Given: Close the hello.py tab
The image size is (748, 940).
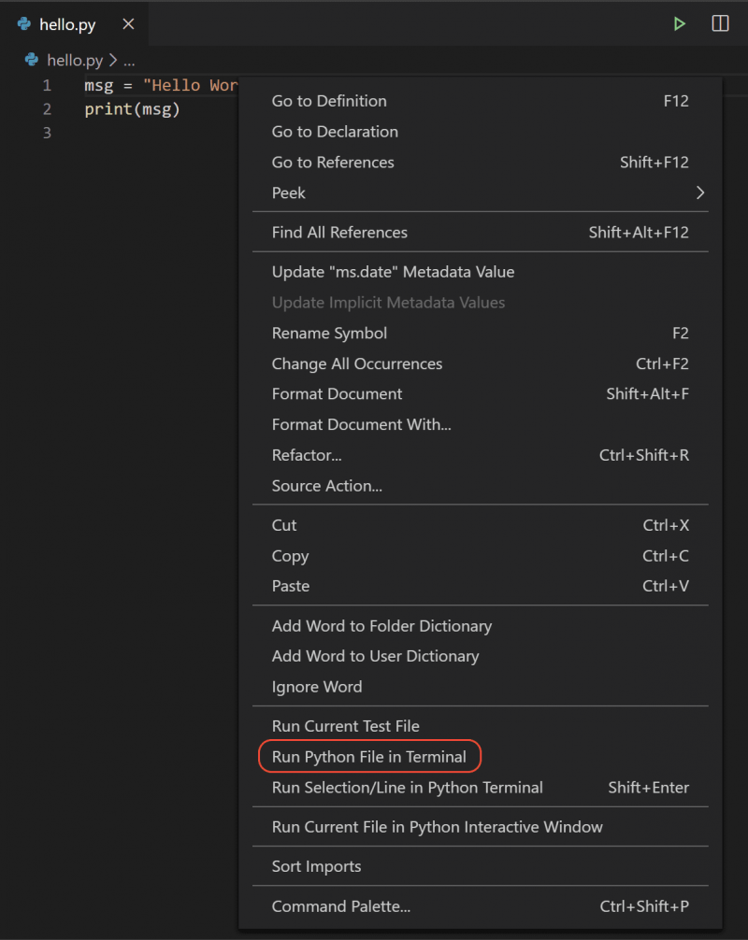Looking at the screenshot, I should [128, 25].
